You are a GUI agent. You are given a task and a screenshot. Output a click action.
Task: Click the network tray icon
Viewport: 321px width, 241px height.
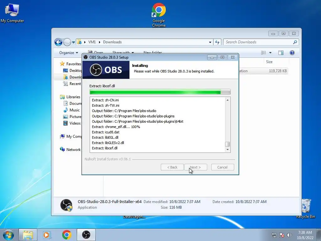274,235
